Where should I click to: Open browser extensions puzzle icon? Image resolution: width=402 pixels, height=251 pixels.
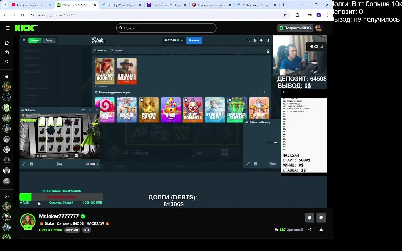(x=297, y=15)
